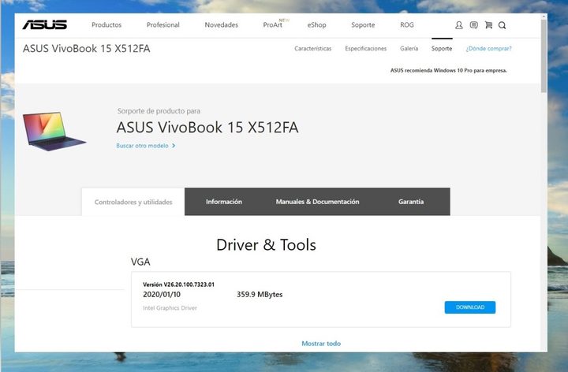The width and height of the screenshot is (568, 372).
Task: Click the ¿Dónde comprar? link
Action: coord(488,49)
